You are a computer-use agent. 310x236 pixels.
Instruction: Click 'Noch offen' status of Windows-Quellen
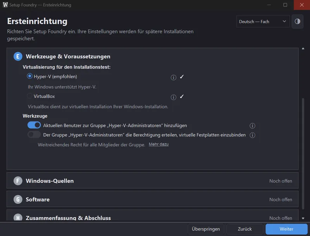(281, 181)
